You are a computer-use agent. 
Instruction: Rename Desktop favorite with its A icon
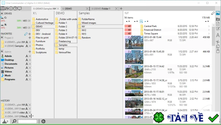(27, 60)
